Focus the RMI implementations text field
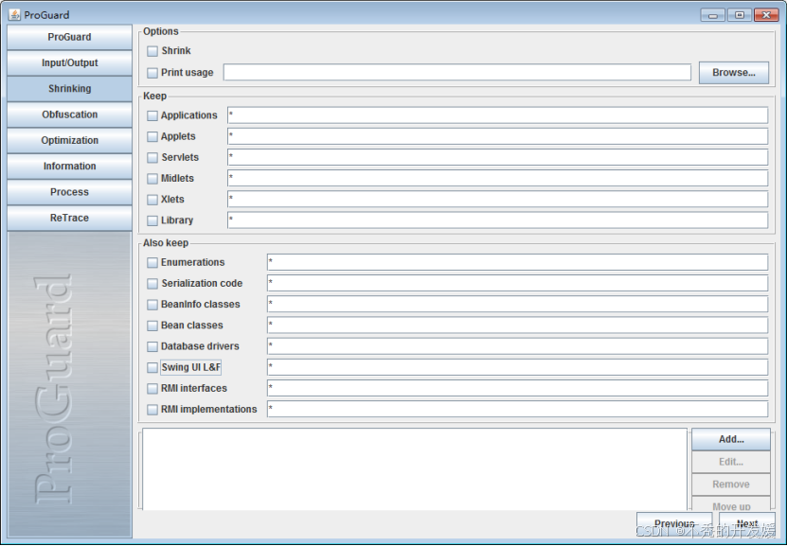The width and height of the screenshot is (787, 546). click(x=517, y=410)
